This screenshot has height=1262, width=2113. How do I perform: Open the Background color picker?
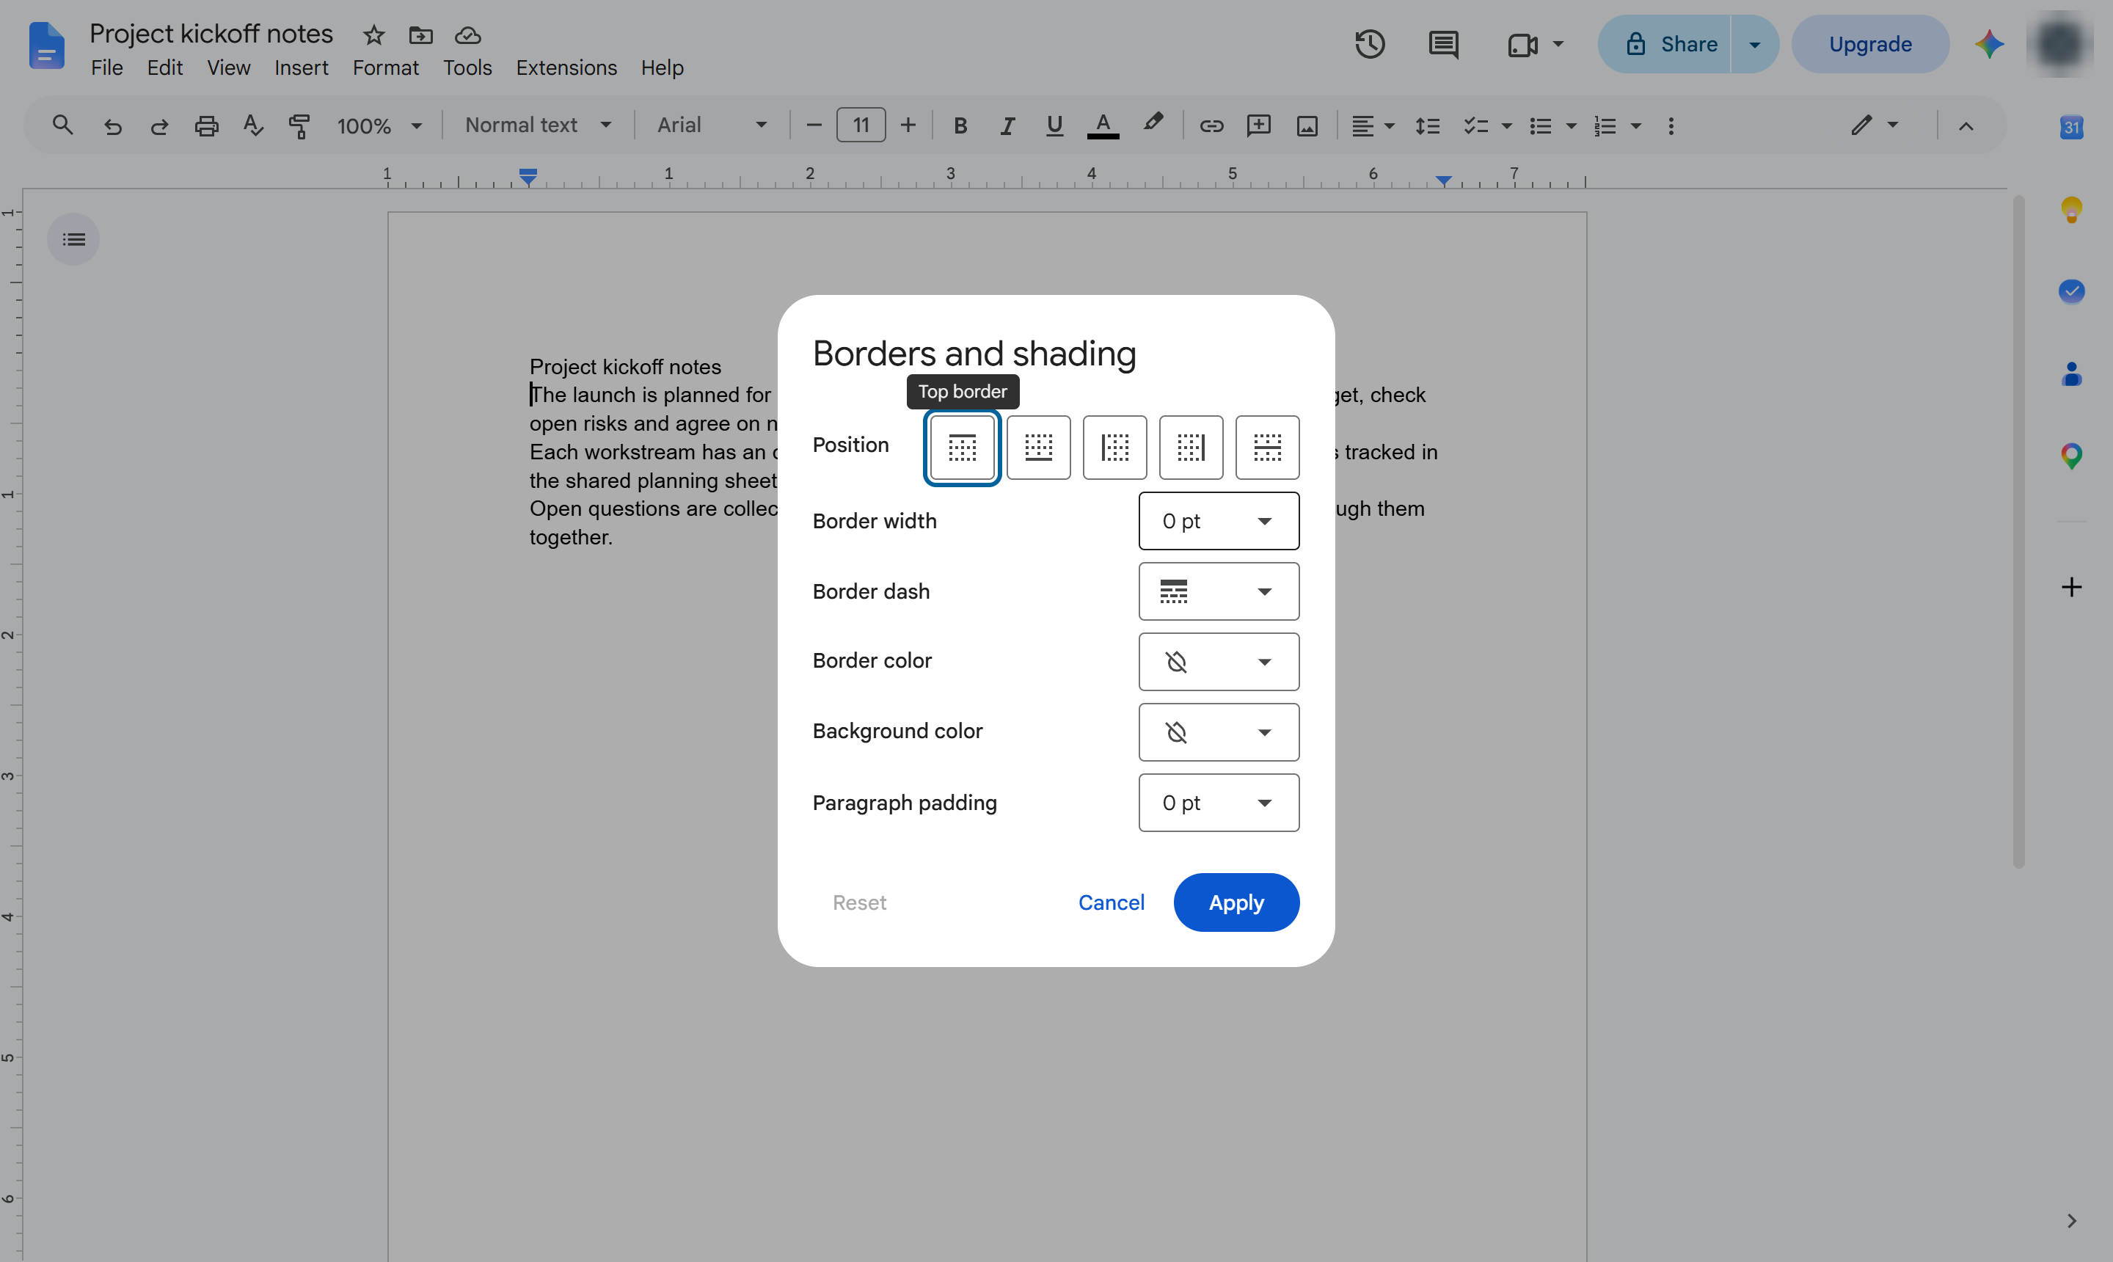[1219, 732]
